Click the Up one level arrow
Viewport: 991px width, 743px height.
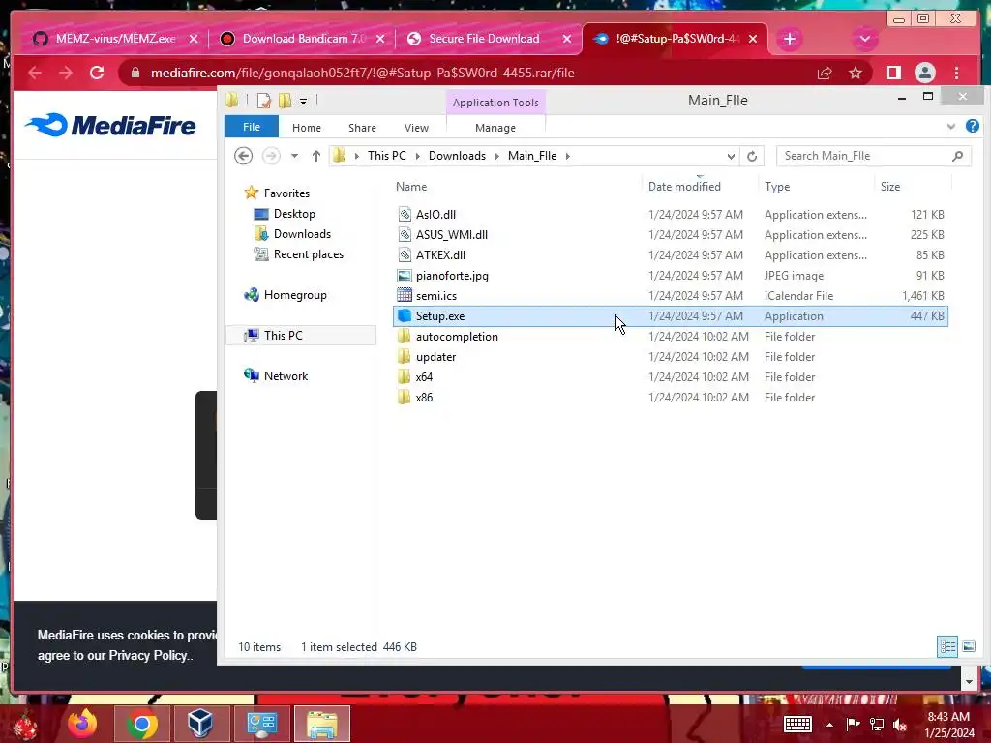click(x=316, y=156)
